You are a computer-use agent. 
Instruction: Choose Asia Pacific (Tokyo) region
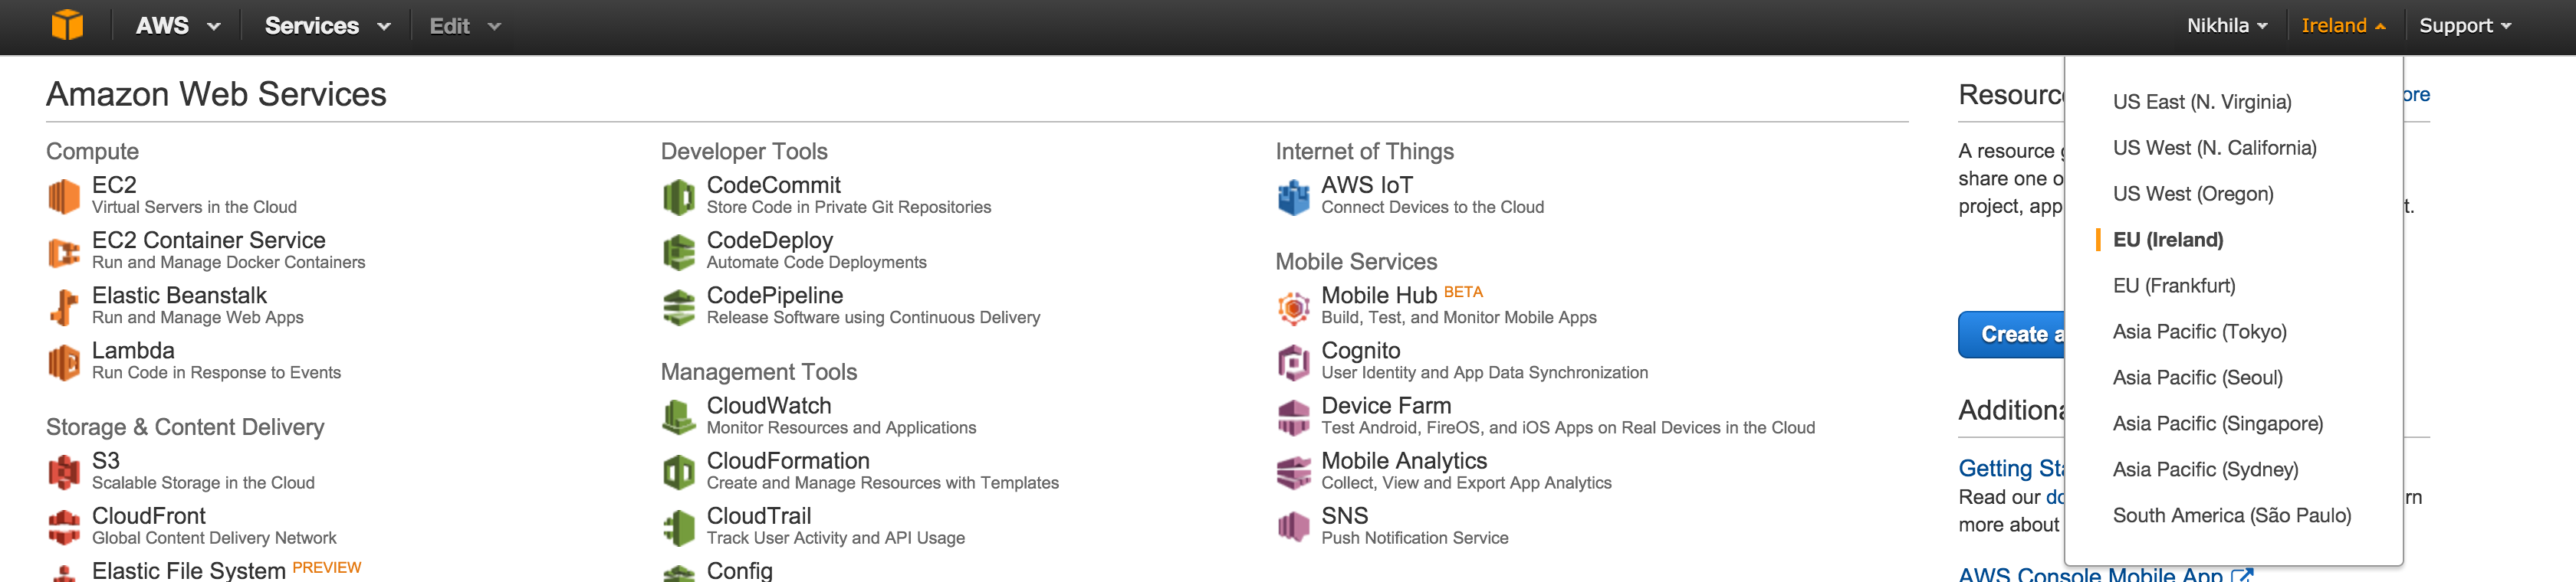tap(2199, 332)
